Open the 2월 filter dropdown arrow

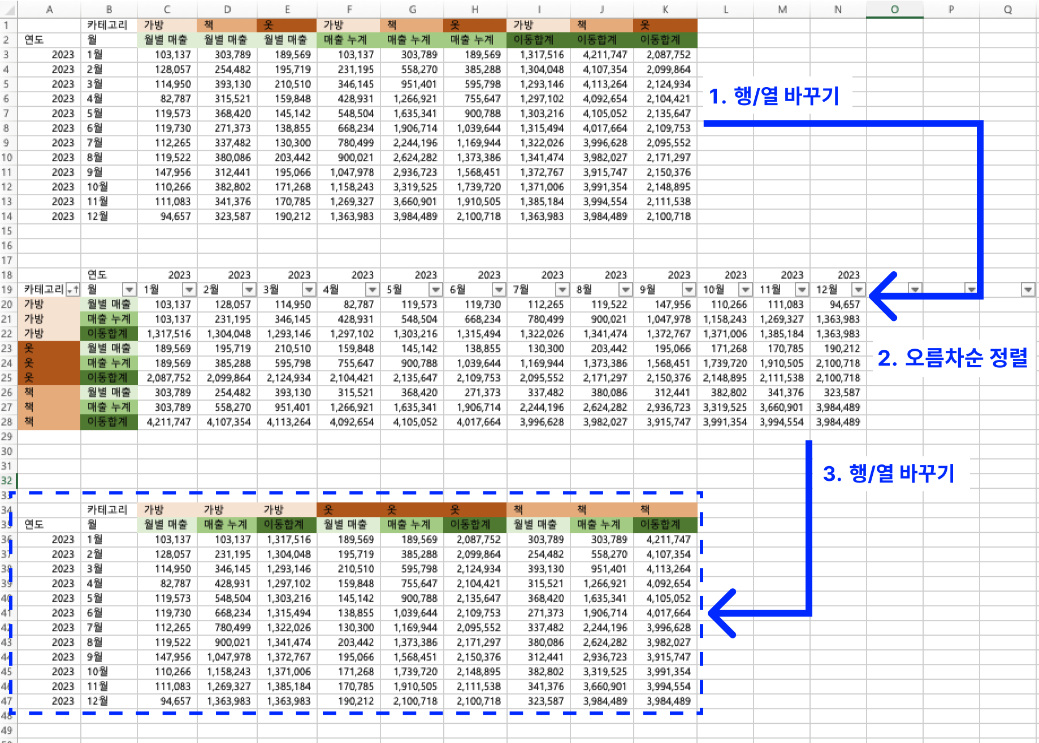click(x=249, y=290)
